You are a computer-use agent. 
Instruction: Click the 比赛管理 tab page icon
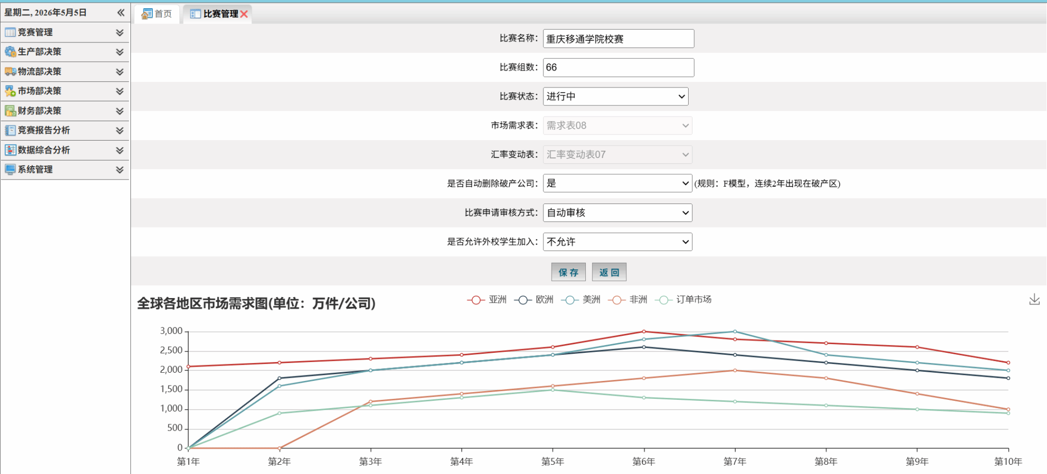tap(195, 14)
